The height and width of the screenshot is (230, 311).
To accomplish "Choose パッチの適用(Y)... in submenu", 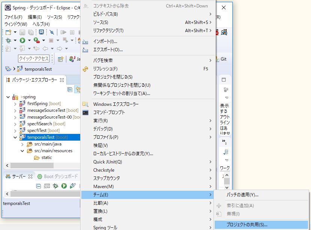I will click(x=262, y=195).
